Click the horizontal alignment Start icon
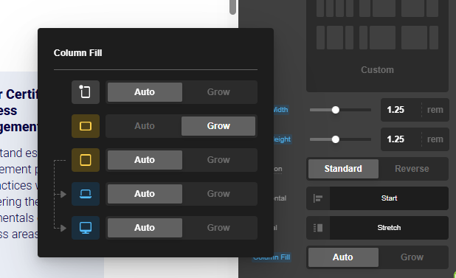456x278 pixels. (x=318, y=198)
